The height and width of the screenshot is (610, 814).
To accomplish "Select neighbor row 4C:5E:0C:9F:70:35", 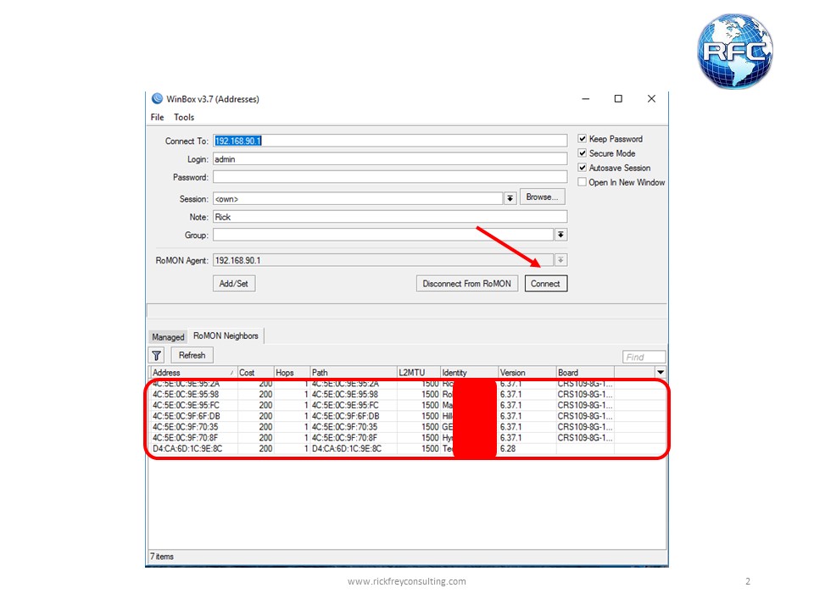I will [x=408, y=427].
